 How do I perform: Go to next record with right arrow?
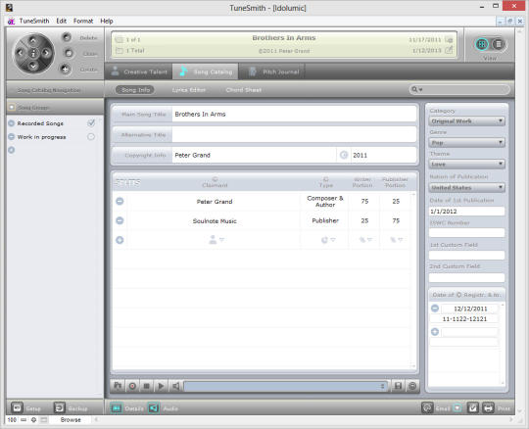pyautogui.click(x=46, y=53)
